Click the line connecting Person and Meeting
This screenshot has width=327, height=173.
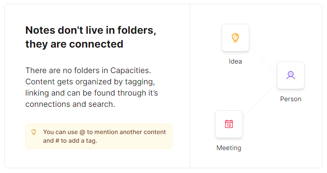coord(259,100)
